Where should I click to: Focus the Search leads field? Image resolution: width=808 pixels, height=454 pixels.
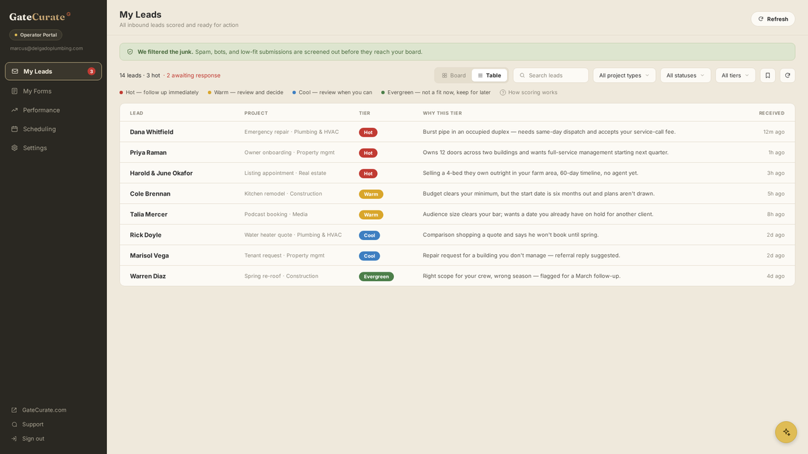pos(551,75)
